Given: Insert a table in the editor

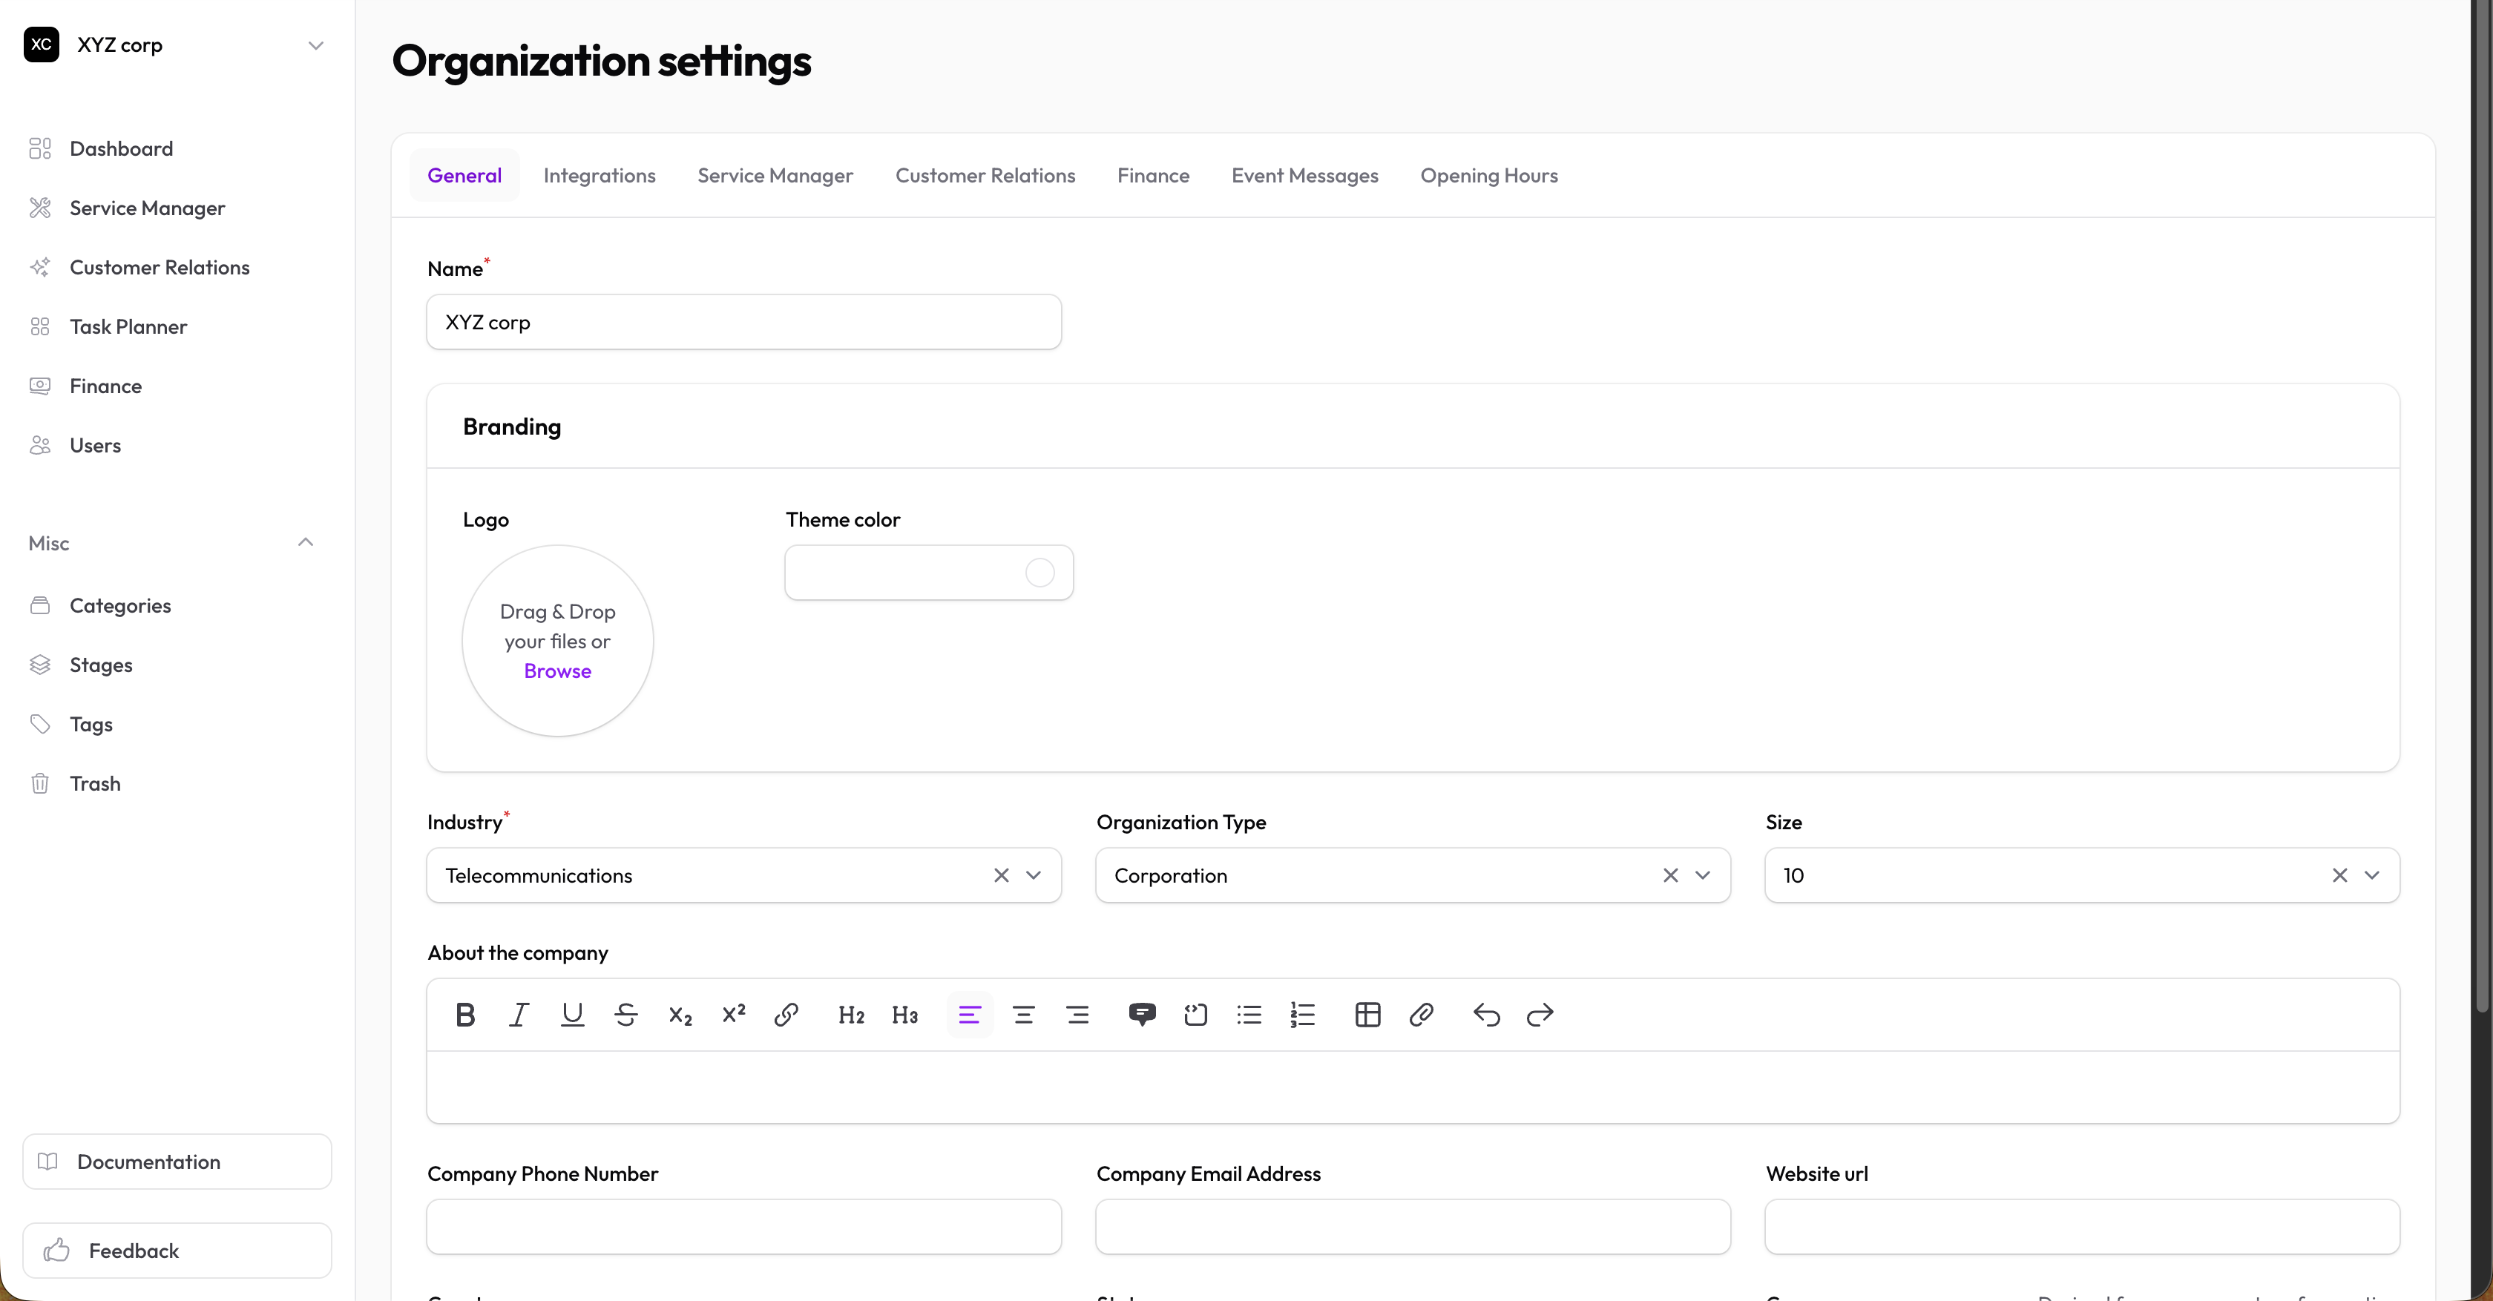Looking at the screenshot, I should point(1367,1015).
